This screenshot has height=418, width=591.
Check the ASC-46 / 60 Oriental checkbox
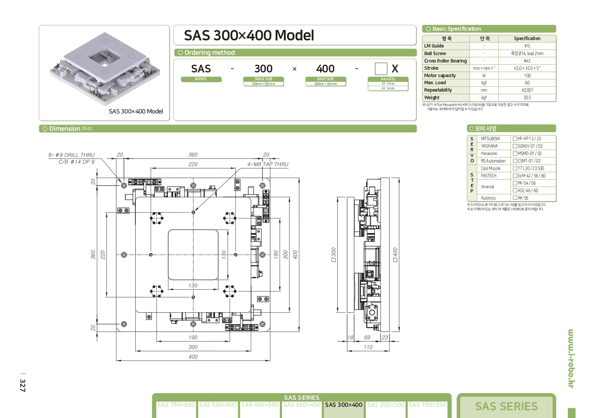click(515, 191)
